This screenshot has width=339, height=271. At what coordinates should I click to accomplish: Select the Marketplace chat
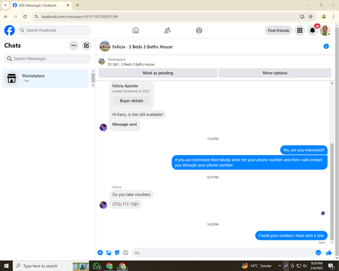(45, 78)
